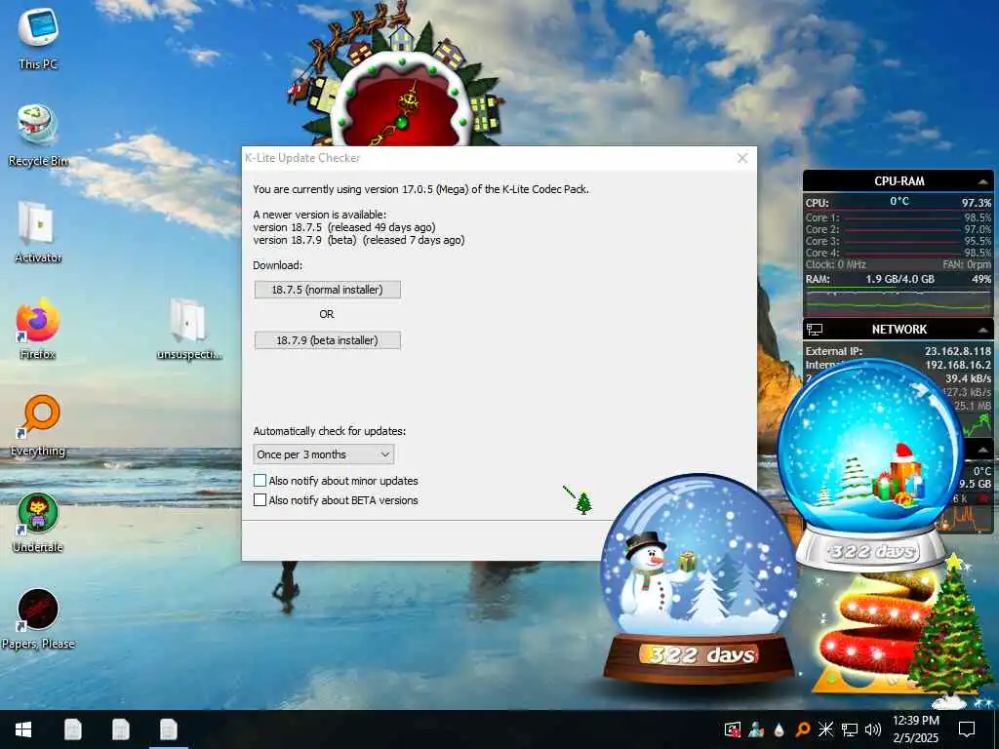The image size is (999, 749).
Task: Select the Recycle Bin desktop icon
Action: click(38, 135)
